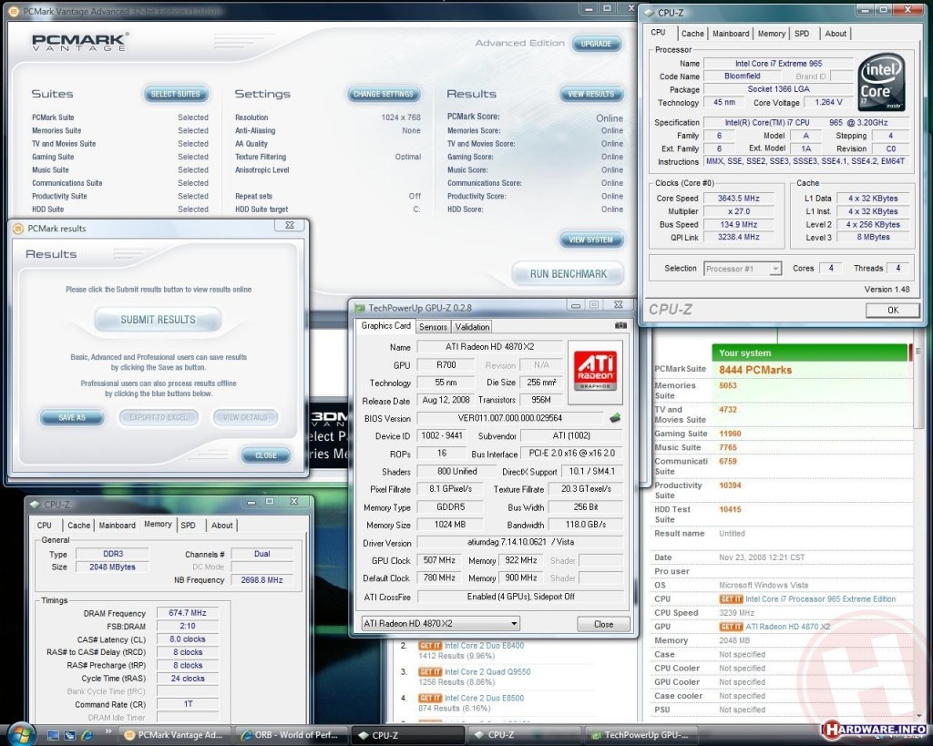The width and height of the screenshot is (933, 746).
Task: Switch to TechPowerUp GPU-Z taskbar button
Action: click(x=641, y=735)
